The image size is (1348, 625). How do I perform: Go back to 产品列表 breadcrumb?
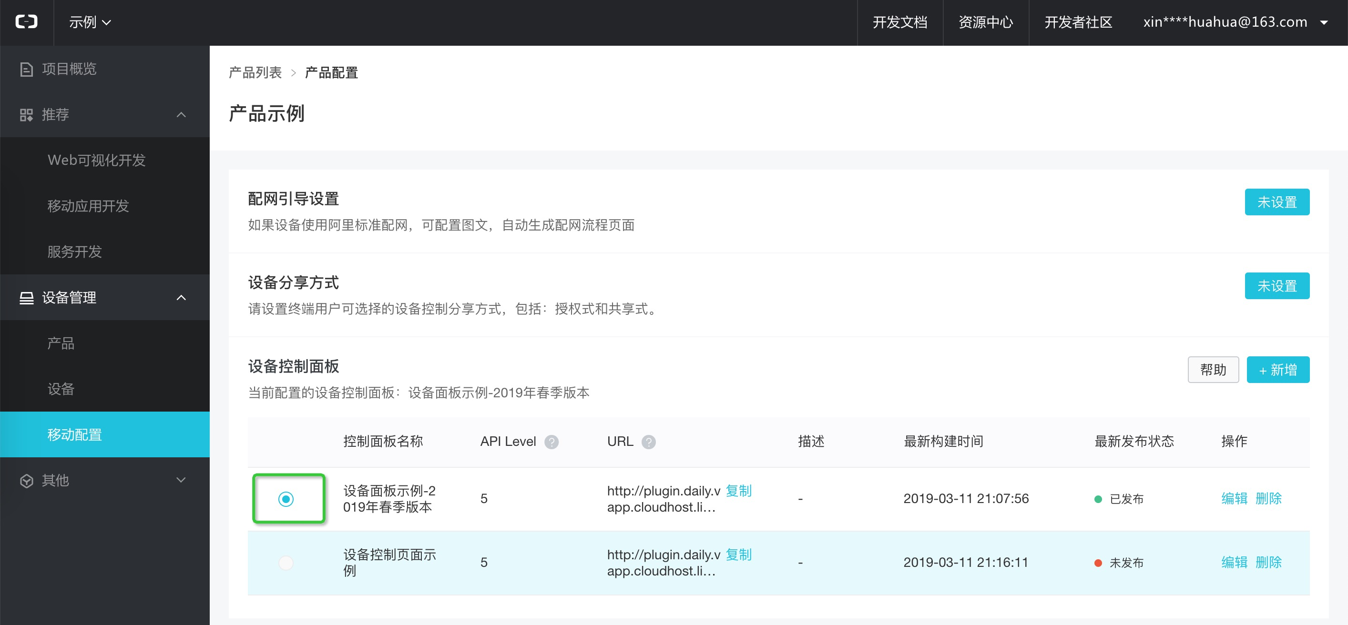click(255, 72)
